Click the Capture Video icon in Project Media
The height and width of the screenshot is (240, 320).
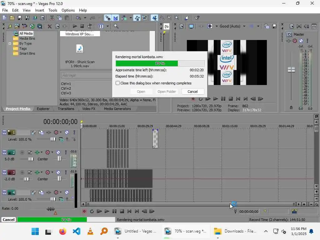pos(25,26)
